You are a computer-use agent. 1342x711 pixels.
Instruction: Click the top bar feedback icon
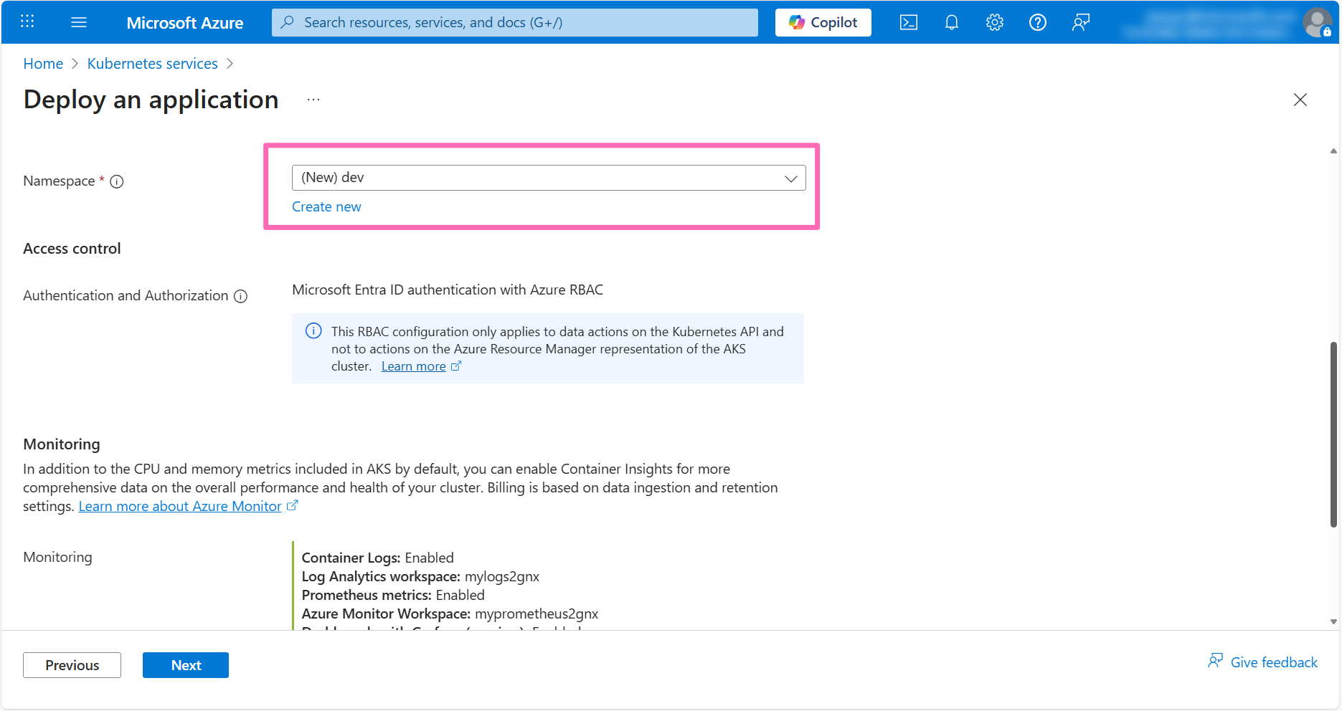tap(1080, 22)
